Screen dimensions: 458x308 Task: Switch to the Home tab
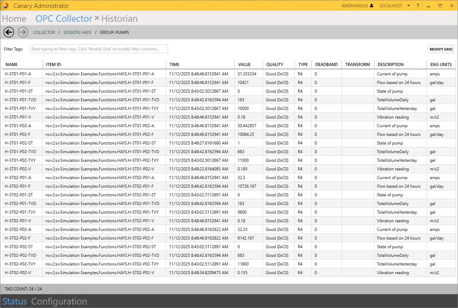14,19
